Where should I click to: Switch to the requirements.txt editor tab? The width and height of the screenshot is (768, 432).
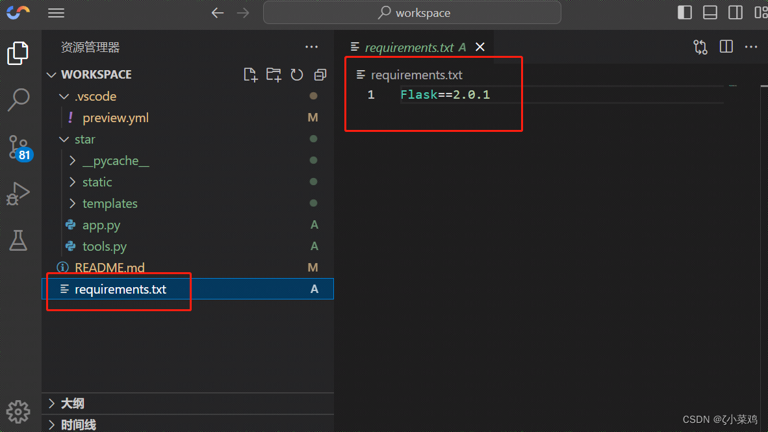pyautogui.click(x=413, y=47)
